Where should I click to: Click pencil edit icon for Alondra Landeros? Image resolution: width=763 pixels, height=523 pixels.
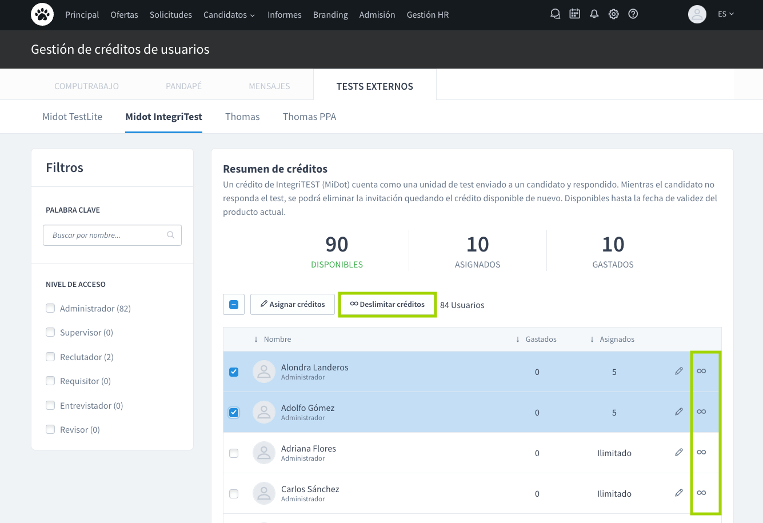679,371
